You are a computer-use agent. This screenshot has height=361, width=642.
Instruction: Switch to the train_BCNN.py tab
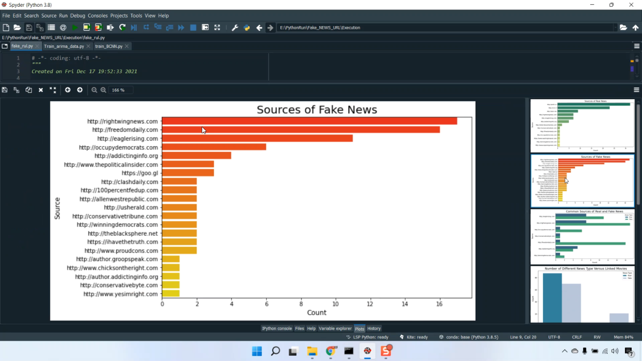tap(109, 46)
